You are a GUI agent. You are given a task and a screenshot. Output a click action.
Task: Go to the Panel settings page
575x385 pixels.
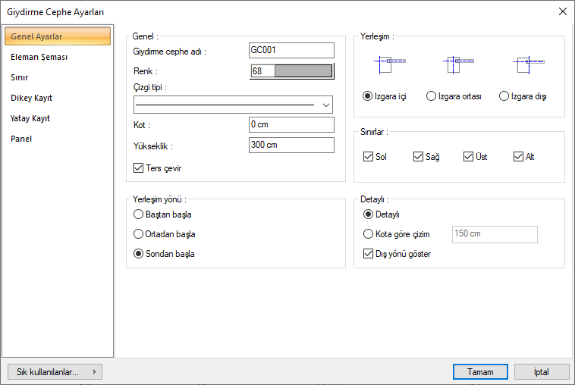(x=21, y=139)
